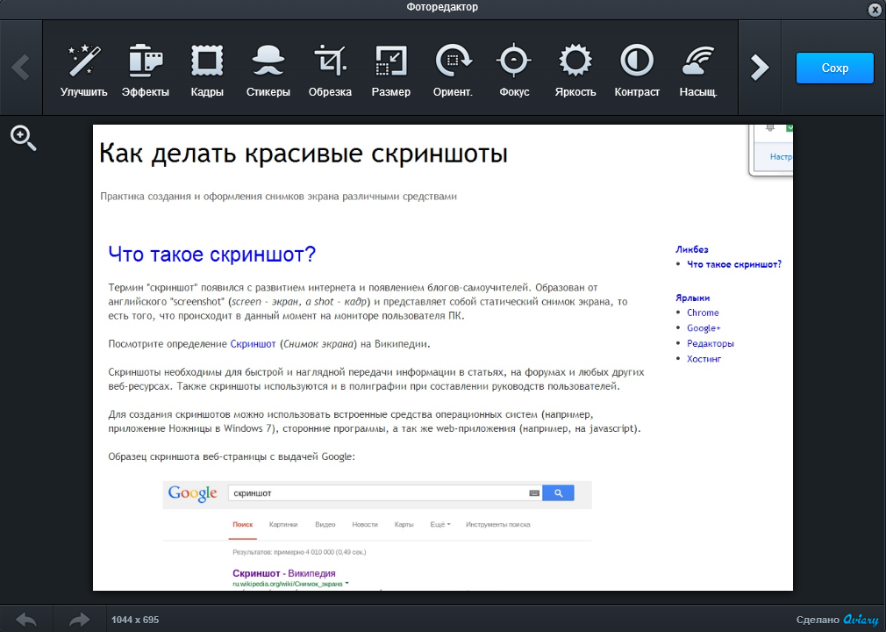
Task: Show next tools with right arrow
Action: coord(760,68)
